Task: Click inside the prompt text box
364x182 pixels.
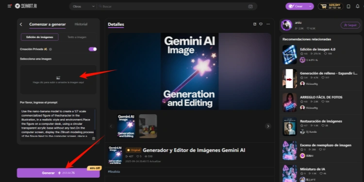Action: (x=58, y=123)
